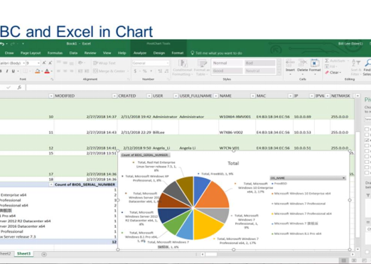Click the Format as Table icon
This screenshot has width=371, height=264.
(x=202, y=67)
